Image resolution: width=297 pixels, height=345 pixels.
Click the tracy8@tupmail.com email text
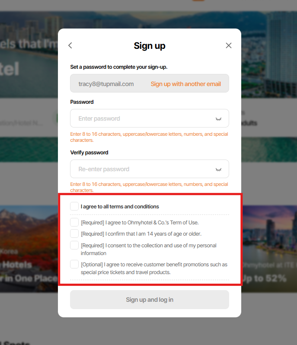(x=106, y=84)
